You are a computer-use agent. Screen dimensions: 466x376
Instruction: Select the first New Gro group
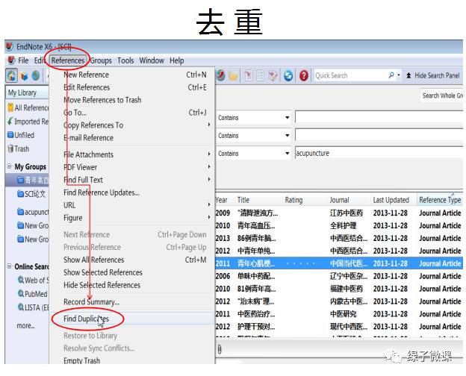[x=33, y=225]
